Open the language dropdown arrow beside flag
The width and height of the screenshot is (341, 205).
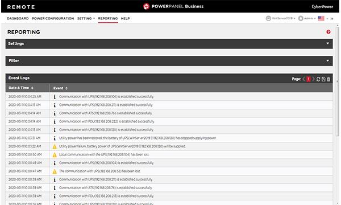327,19
